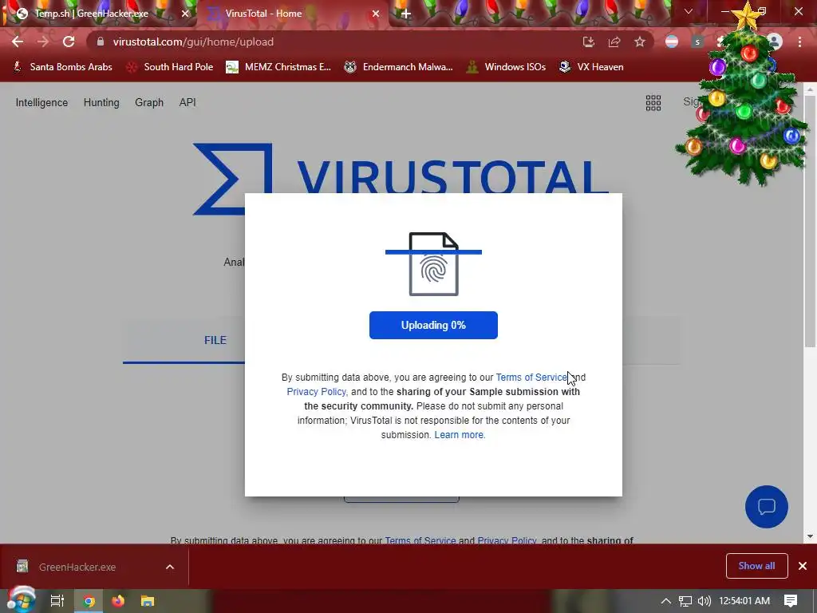Switch to the Temp.sh GreenHacker.exe tab
Viewport: 817px width, 613px height.
click(x=99, y=14)
